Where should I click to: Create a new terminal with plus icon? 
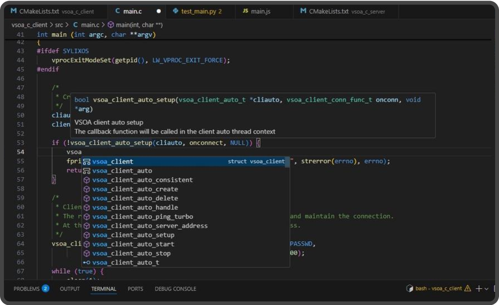click(x=479, y=289)
